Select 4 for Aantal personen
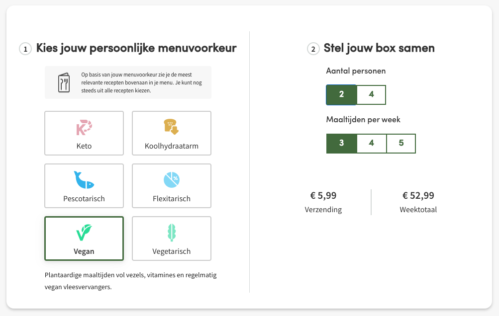499x316 pixels. click(x=371, y=95)
